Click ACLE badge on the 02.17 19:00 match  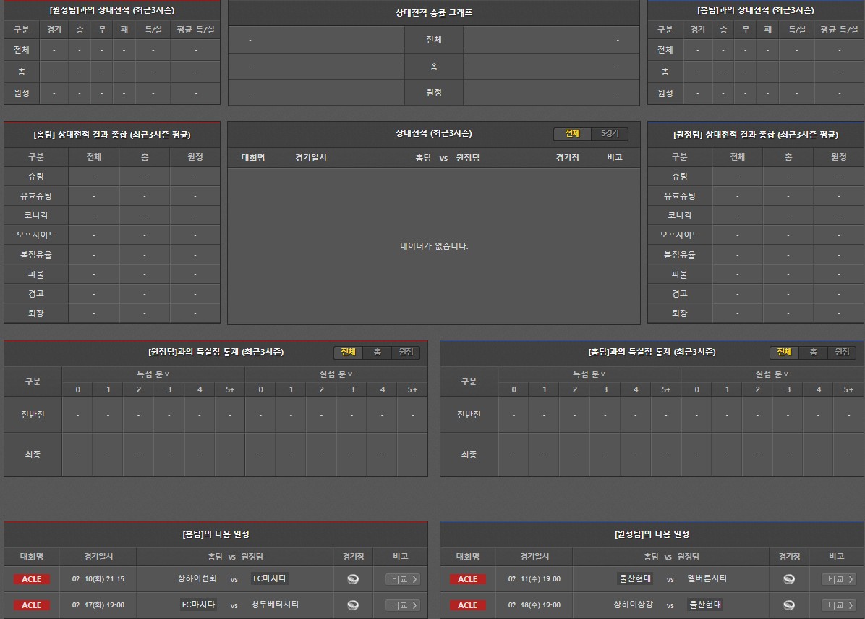[x=32, y=605]
